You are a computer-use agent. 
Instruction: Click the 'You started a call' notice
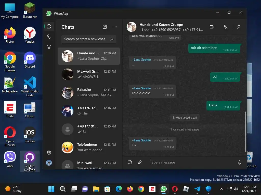pyautogui.click(x=185, y=118)
